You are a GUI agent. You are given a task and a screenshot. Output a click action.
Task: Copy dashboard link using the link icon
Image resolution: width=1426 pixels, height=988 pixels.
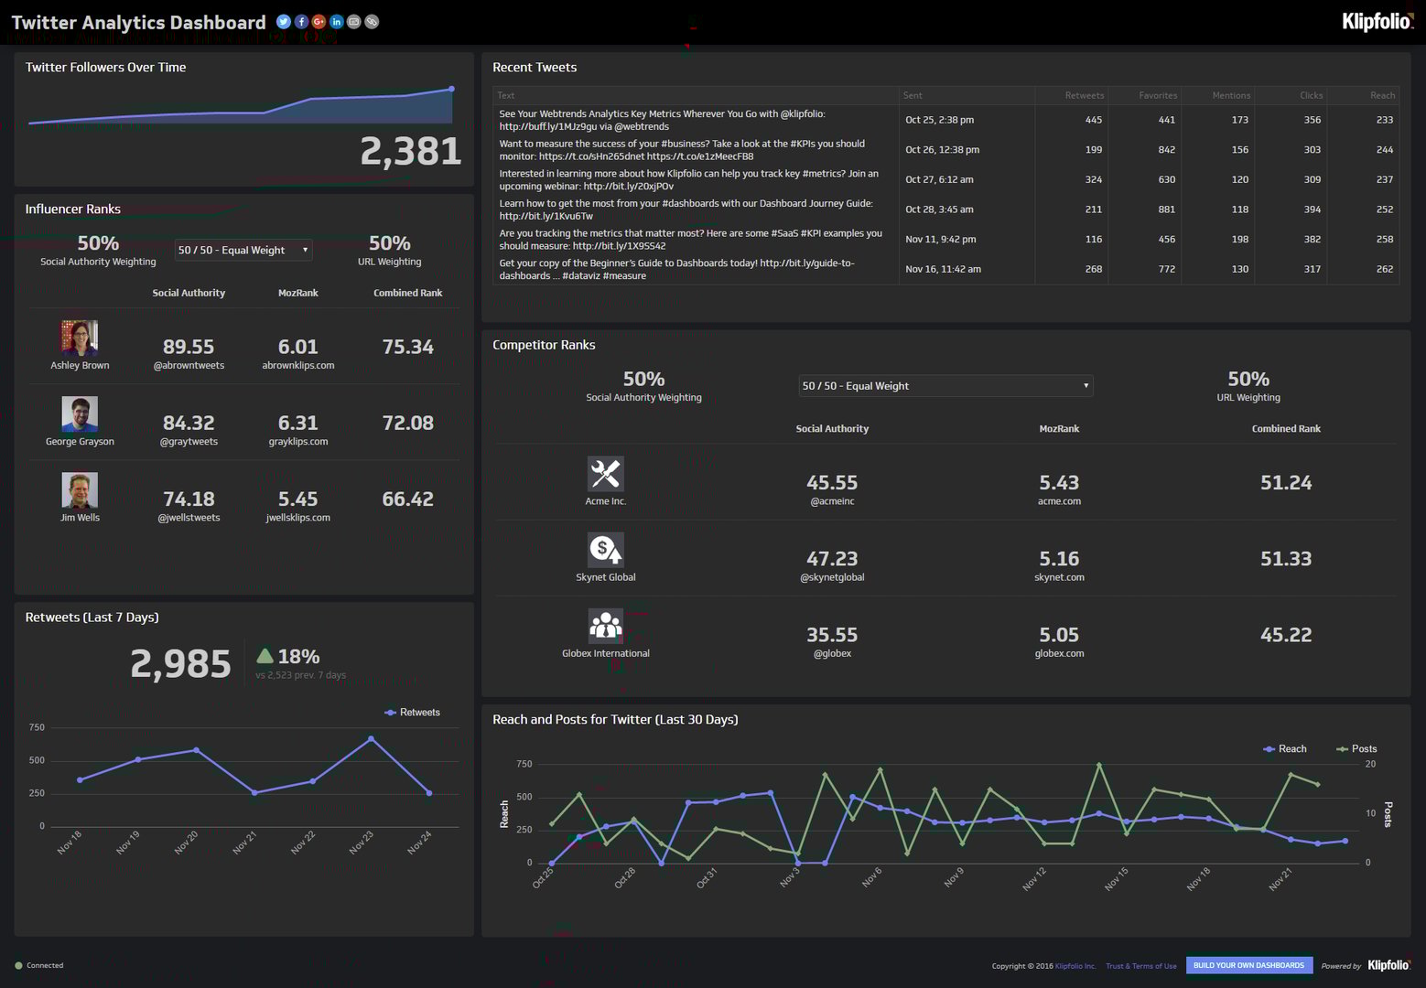click(371, 21)
